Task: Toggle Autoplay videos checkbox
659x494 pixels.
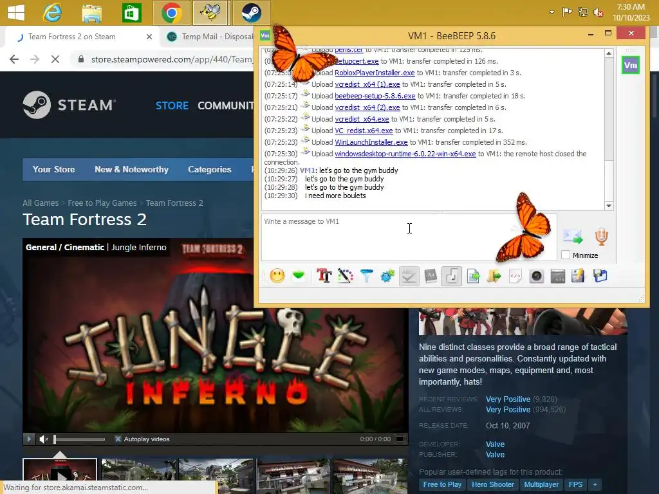Action: click(118, 439)
